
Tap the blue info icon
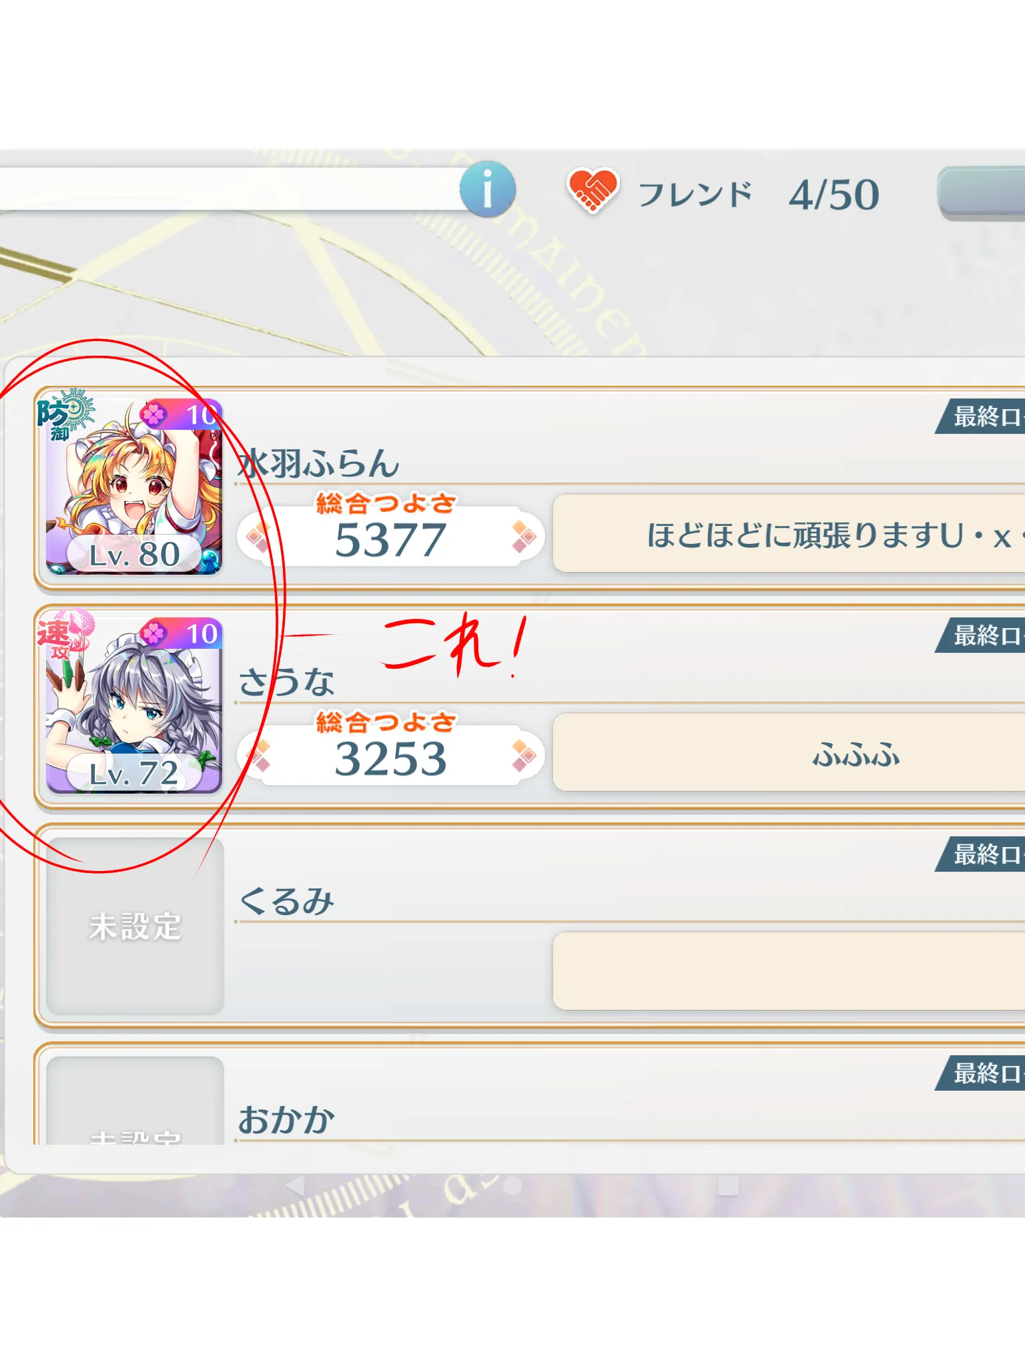(x=488, y=189)
